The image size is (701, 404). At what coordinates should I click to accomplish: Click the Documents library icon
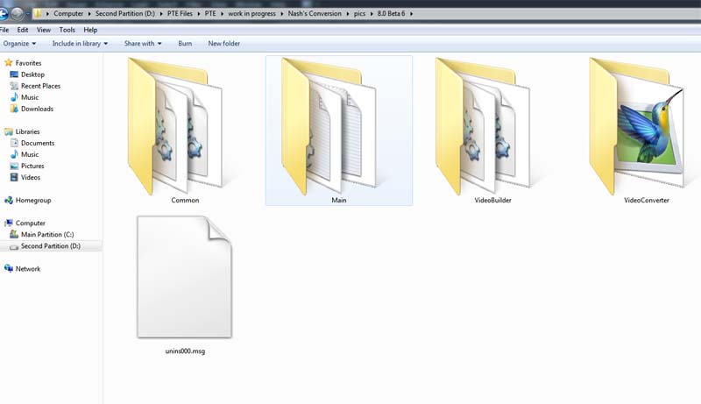(14, 143)
